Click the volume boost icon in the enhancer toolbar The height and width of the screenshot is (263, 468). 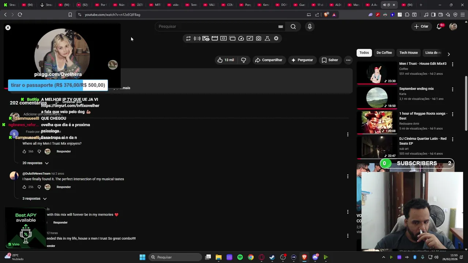(197, 38)
